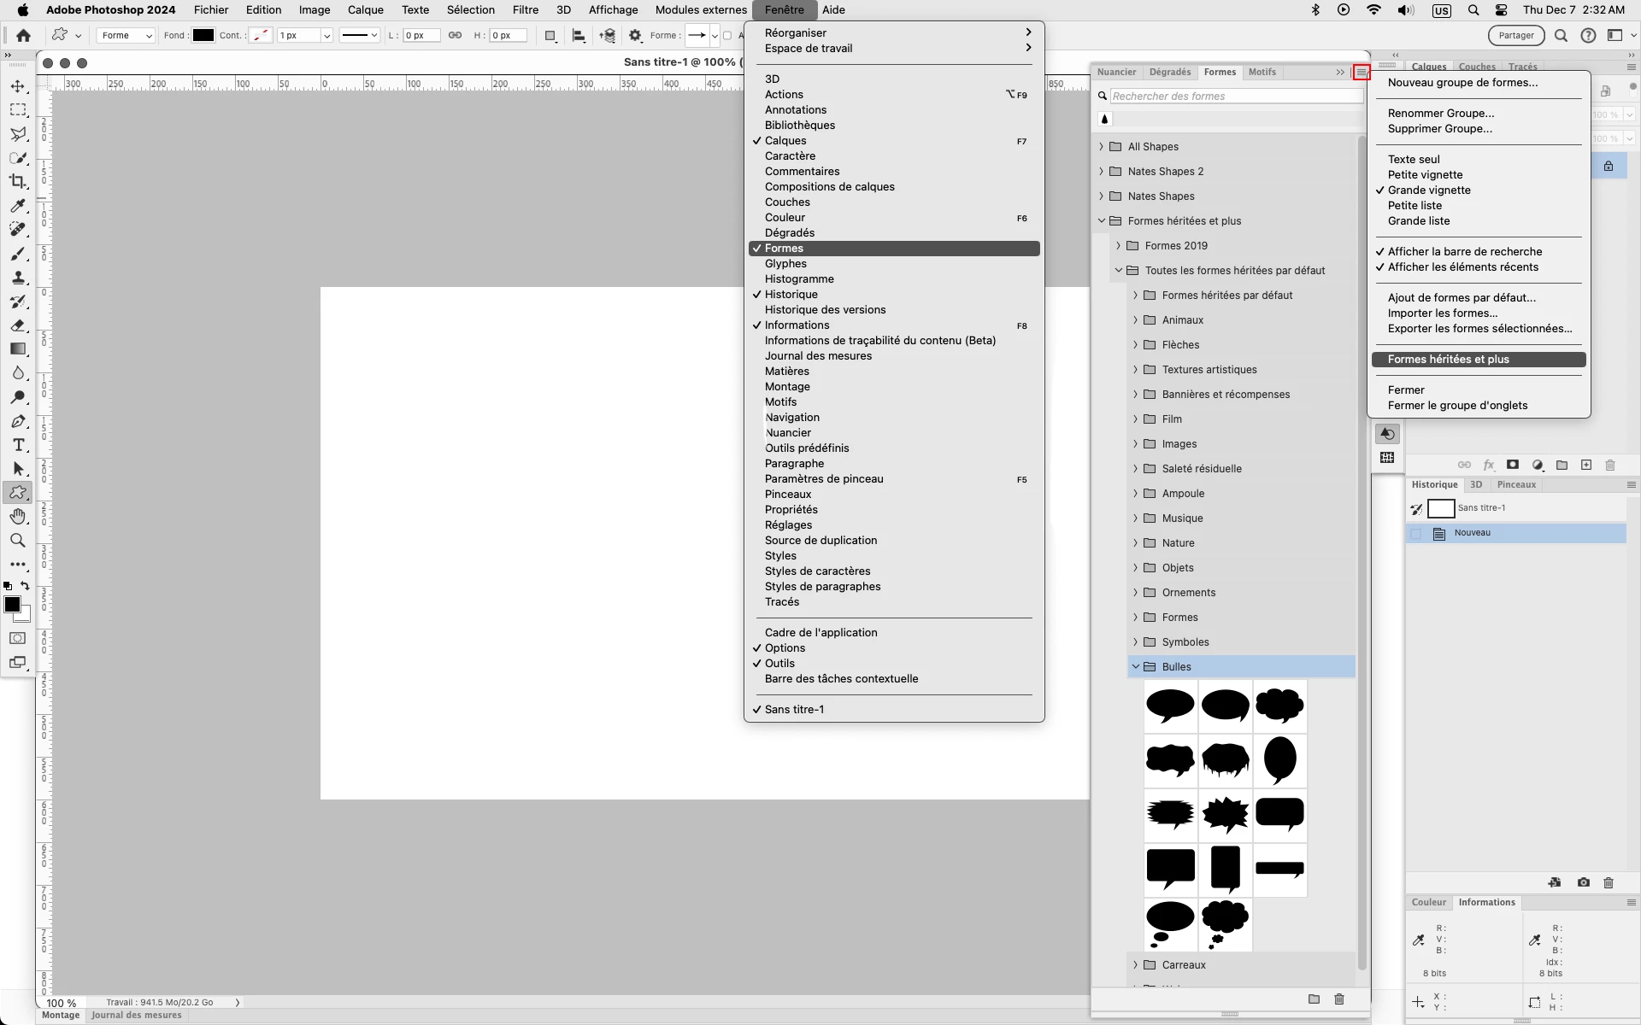Click the Partager button
This screenshot has width=1641, height=1025.
(x=1516, y=36)
